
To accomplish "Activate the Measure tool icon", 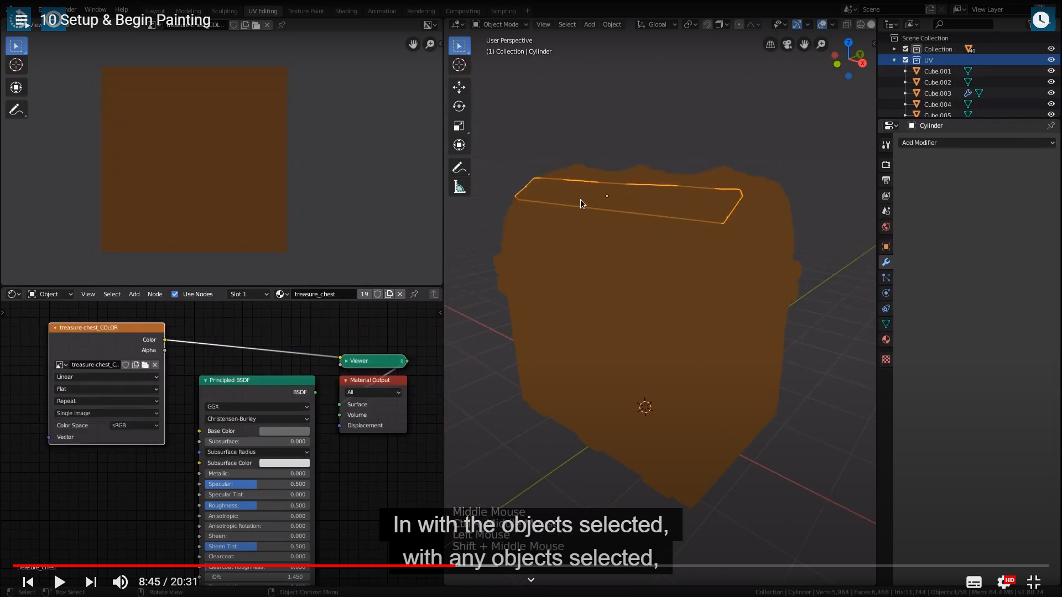I will (459, 187).
